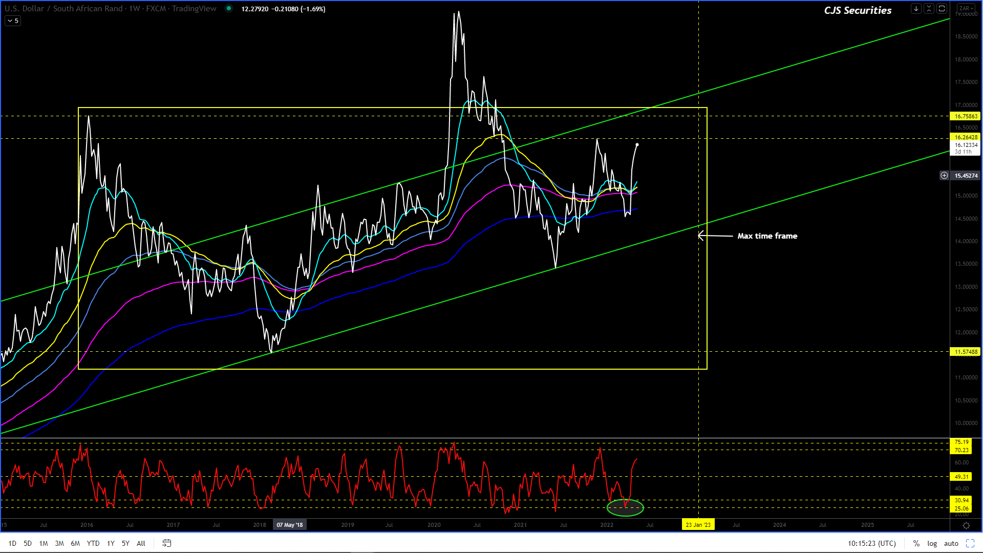Select the 5Y date range
The height and width of the screenshot is (553, 983).
125,543
